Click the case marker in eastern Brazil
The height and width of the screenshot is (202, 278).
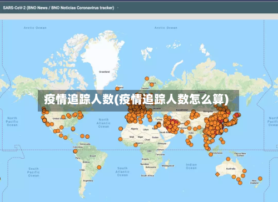(x=99, y=168)
